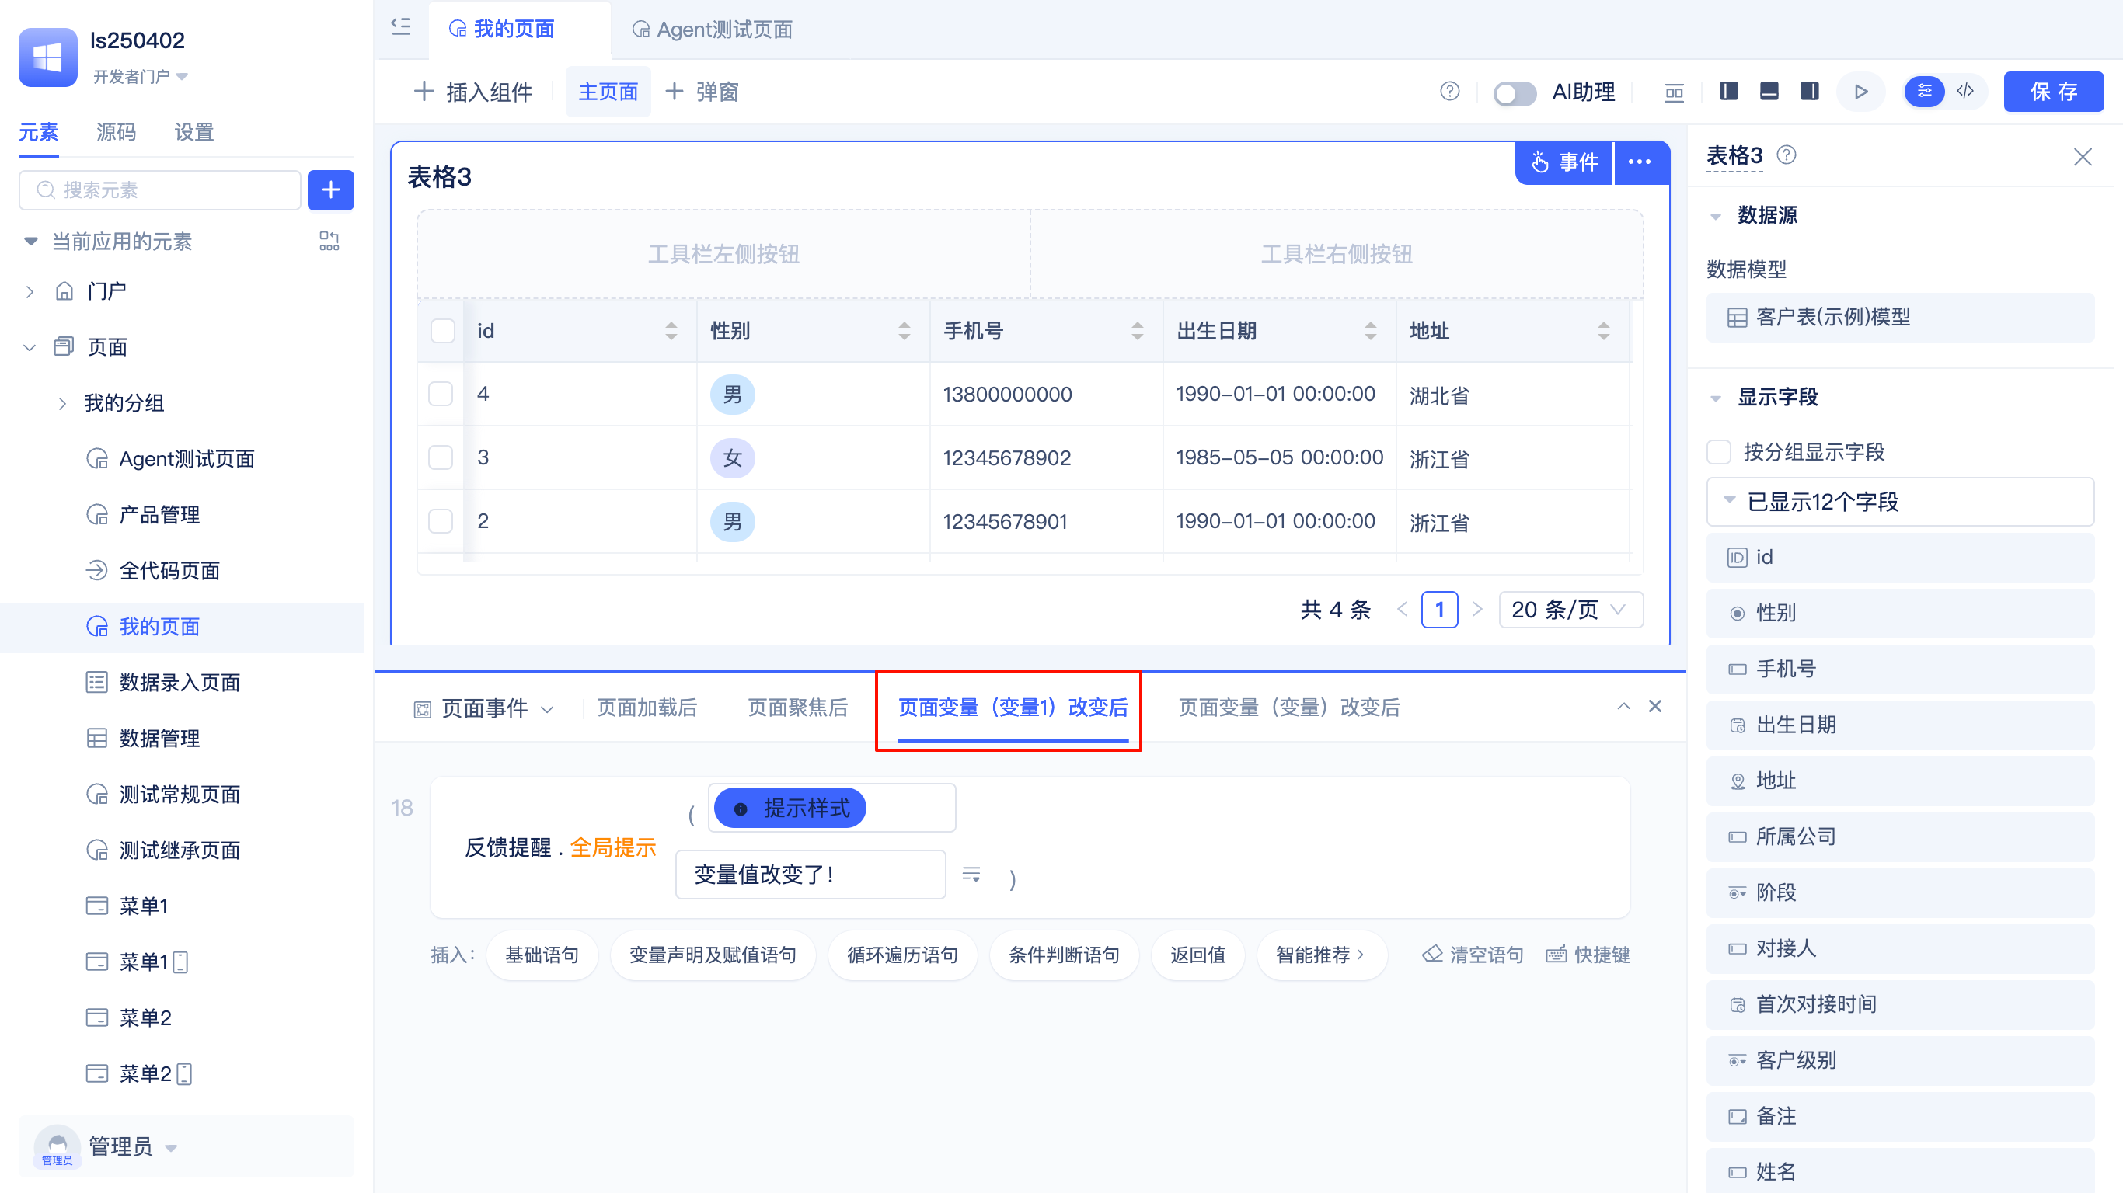Image resolution: width=2123 pixels, height=1193 pixels.
Task: Enable 按分组显示字段 checkbox
Action: (x=1719, y=451)
